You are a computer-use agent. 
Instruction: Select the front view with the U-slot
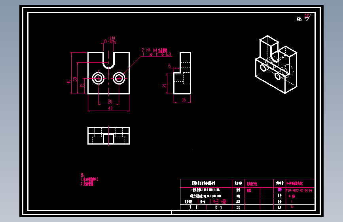tap(108, 73)
